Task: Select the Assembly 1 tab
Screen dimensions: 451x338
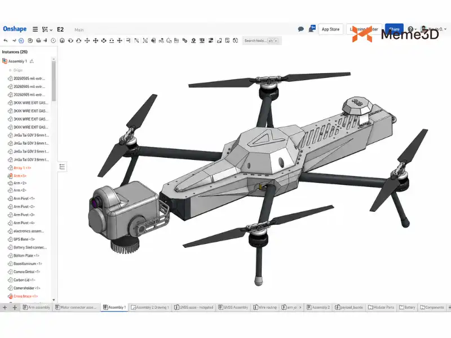Action: pyautogui.click(x=114, y=307)
